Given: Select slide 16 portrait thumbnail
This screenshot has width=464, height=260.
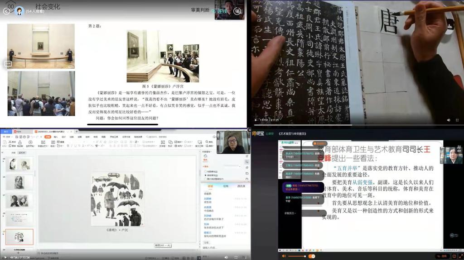Looking at the screenshot, I should point(19,182).
